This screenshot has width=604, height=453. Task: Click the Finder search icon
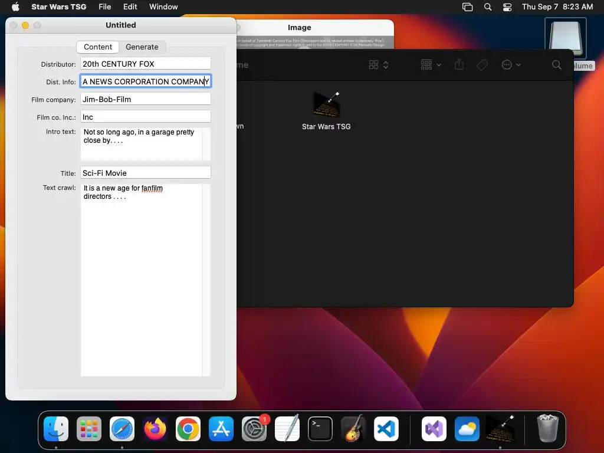pyautogui.click(x=556, y=65)
